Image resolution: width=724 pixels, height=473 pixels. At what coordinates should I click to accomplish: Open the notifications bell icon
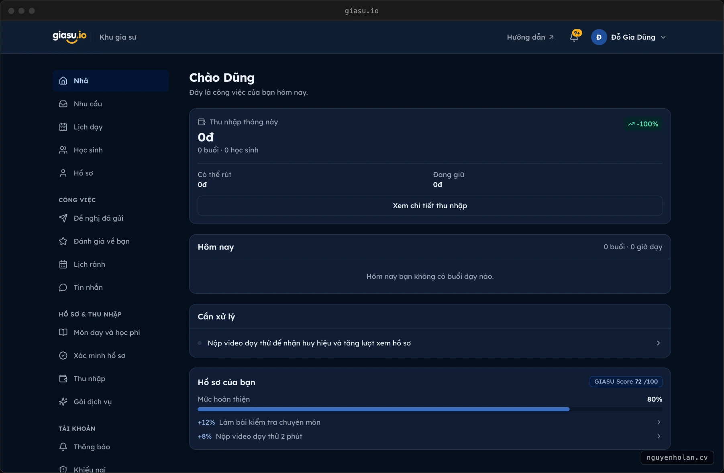click(x=574, y=37)
